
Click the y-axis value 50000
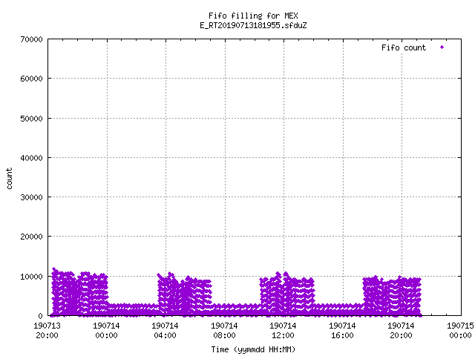[31, 119]
